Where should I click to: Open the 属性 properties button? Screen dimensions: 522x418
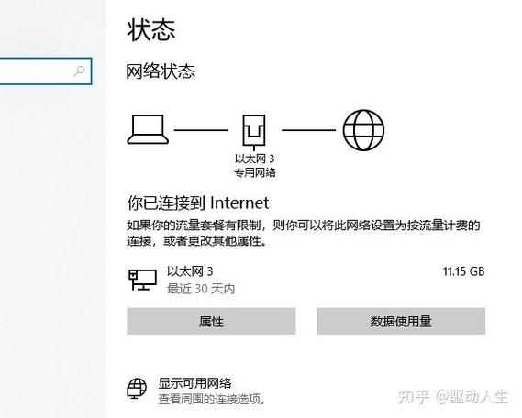pos(211,321)
